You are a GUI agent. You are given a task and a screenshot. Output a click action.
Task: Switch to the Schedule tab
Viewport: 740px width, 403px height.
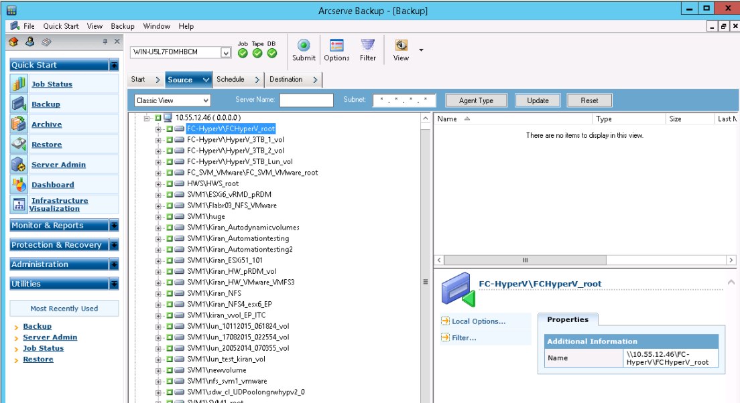pyautogui.click(x=238, y=79)
